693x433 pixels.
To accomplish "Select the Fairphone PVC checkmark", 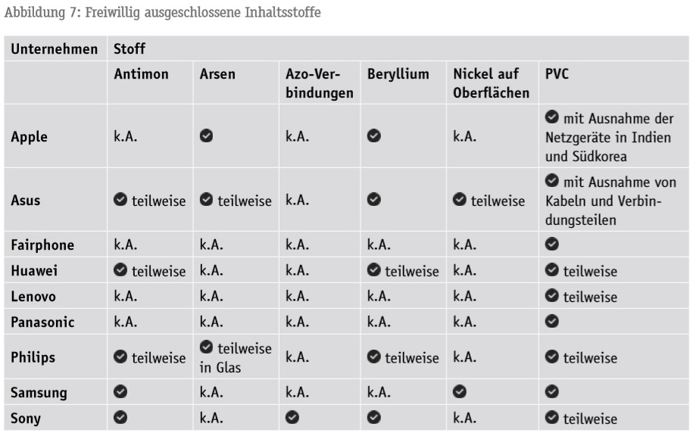I will 551,245.
